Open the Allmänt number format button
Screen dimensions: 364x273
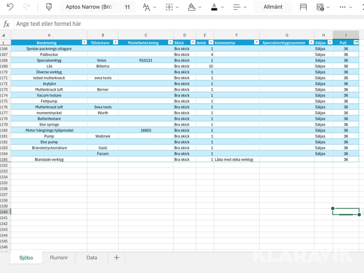(x=273, y=7)
